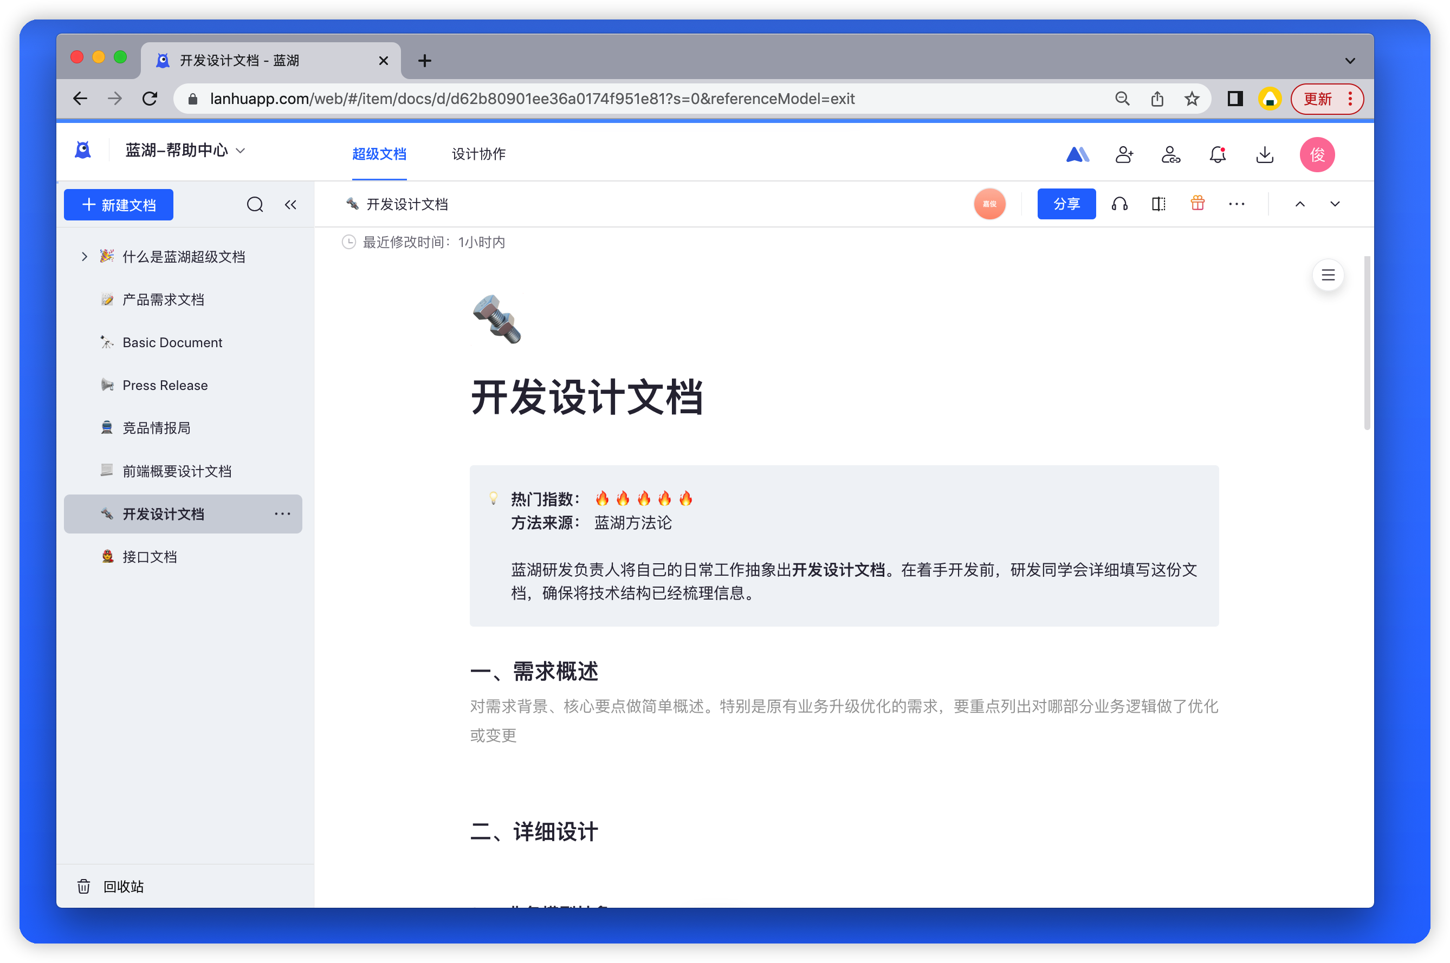
Task: Expand the 什么是蓝湖超级文档 tree item
Action: click(84, 257)
